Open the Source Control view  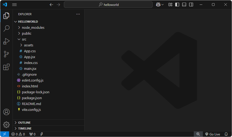click(6, 54)
